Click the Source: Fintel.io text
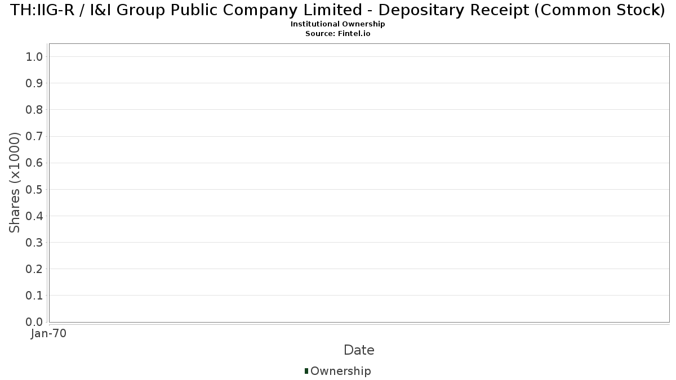 [338, 34]
